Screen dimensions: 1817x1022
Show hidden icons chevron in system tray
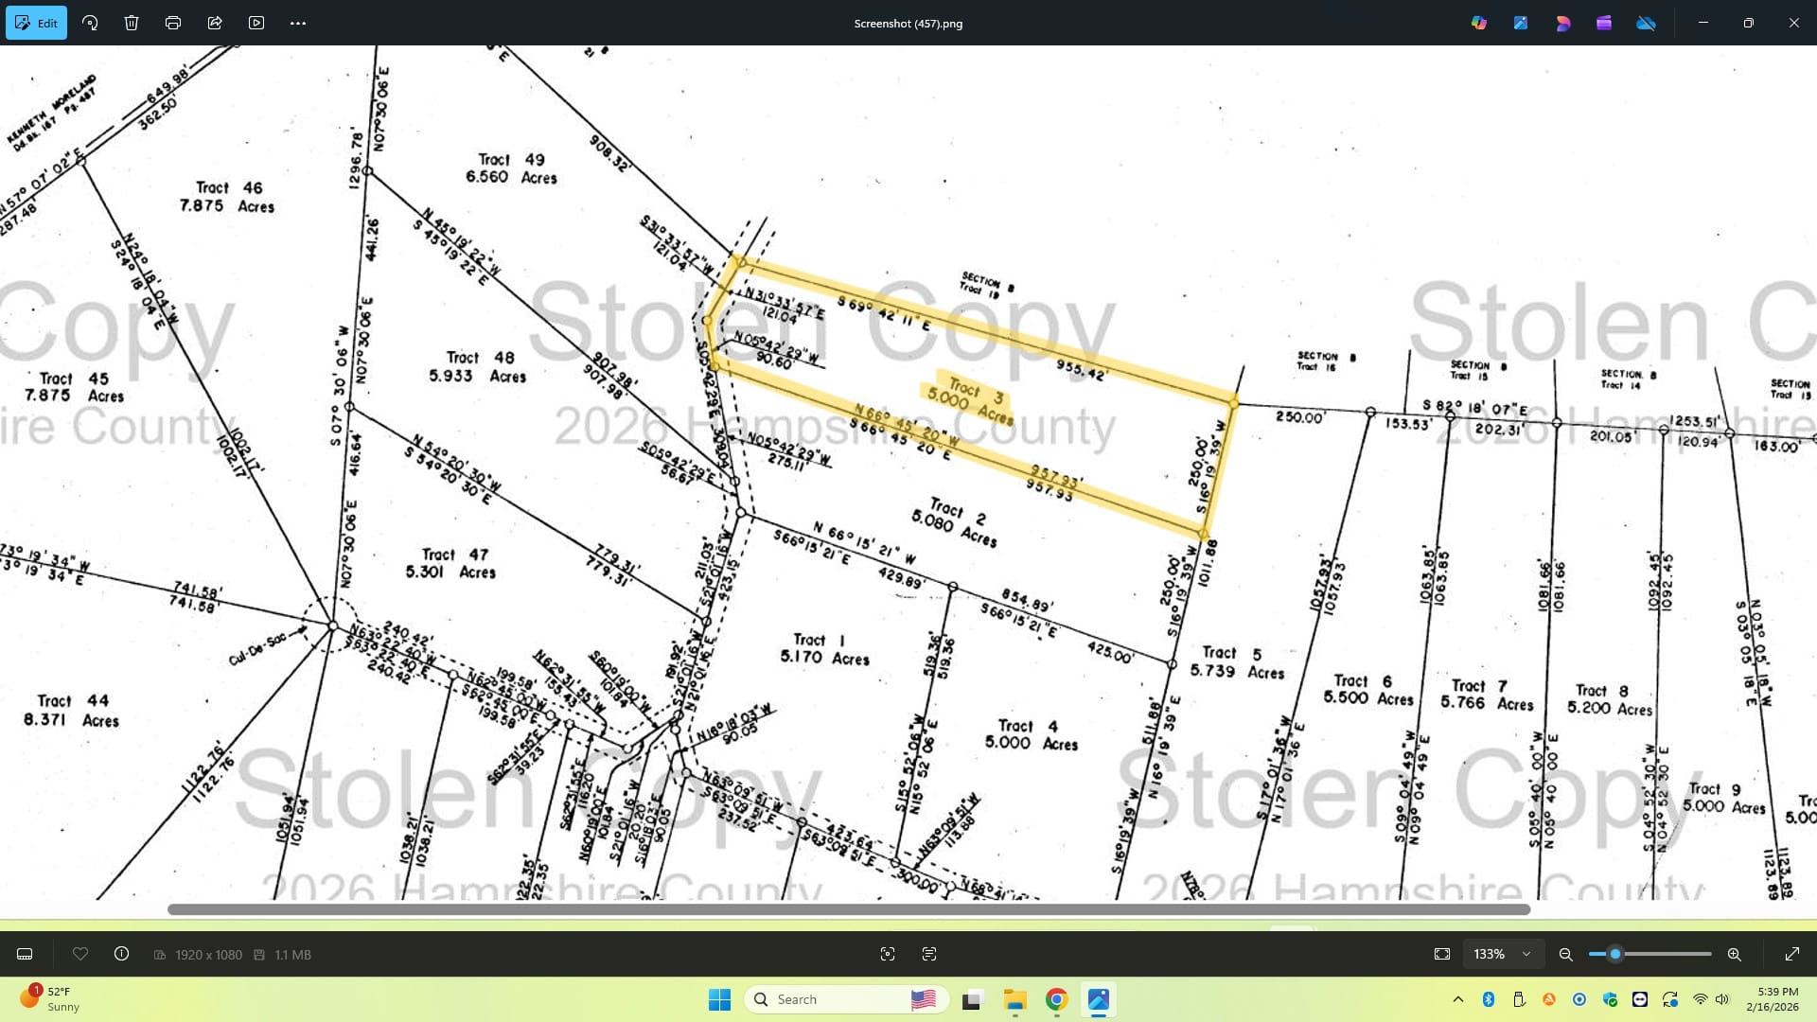point(1458,999)
